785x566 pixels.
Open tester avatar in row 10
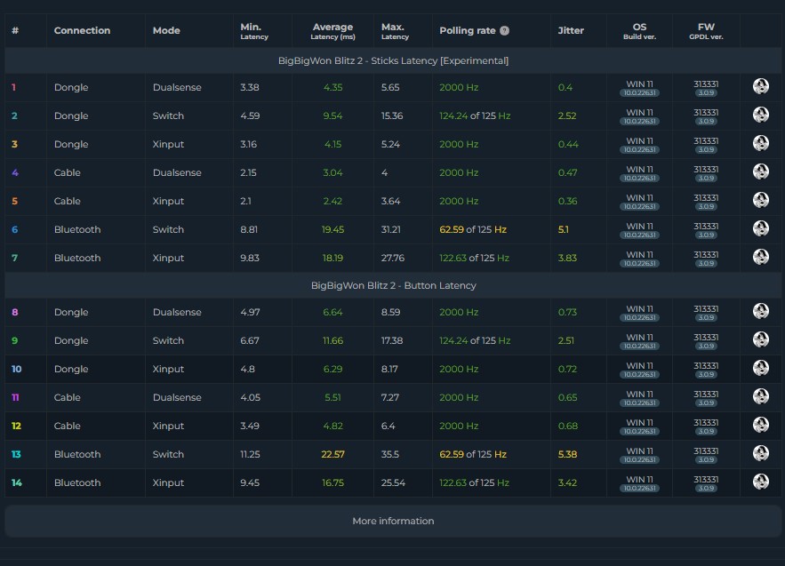pos(760,369)
